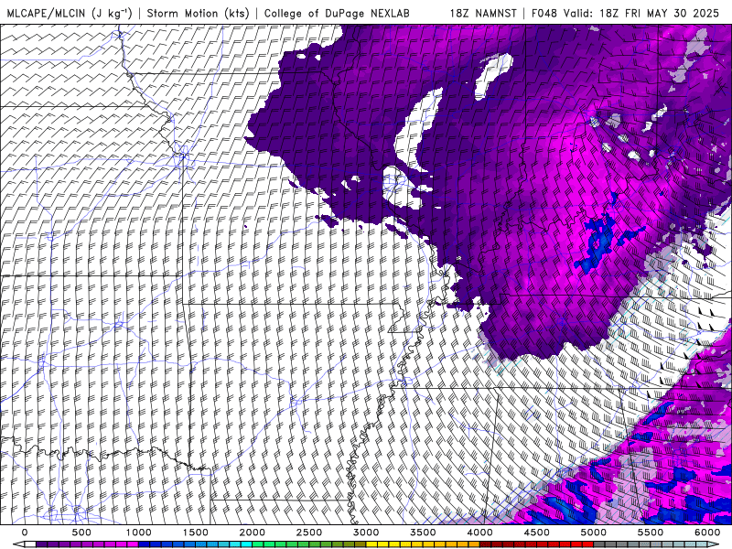
Task: Click the 4500 label on the color scale
Action: coord(537,533)
